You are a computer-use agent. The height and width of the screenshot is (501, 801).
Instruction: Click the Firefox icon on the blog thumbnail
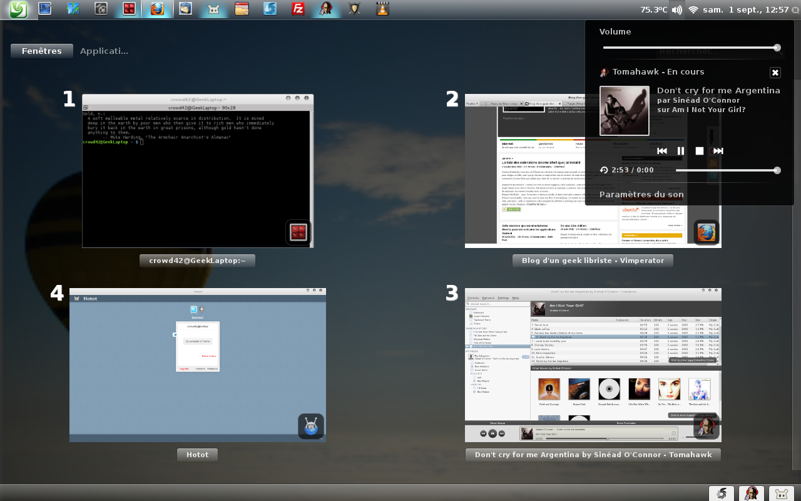707,232
